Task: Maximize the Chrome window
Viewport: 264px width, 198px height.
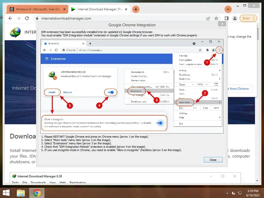Action: click(x=245, y=6)
